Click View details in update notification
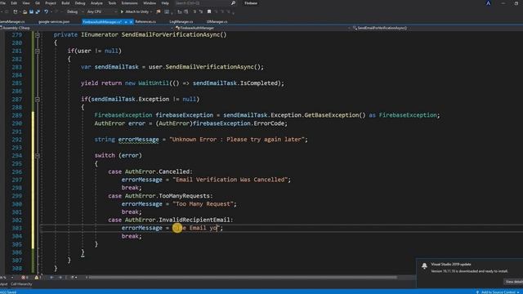 coord(514,282)
